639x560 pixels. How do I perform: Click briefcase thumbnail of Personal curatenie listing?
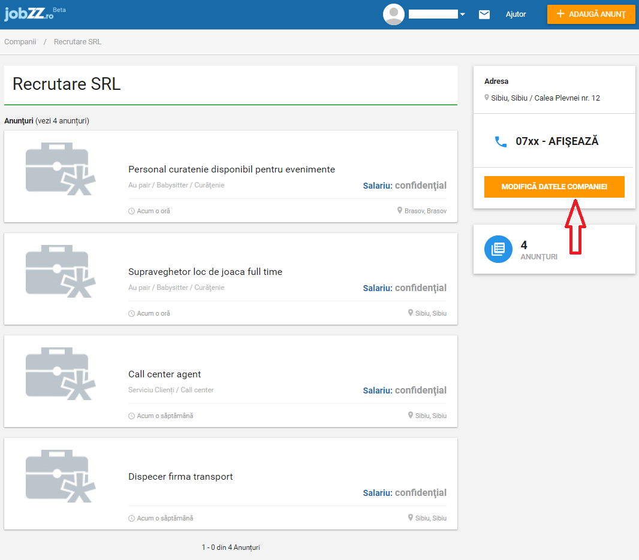(x=61, y=169)
